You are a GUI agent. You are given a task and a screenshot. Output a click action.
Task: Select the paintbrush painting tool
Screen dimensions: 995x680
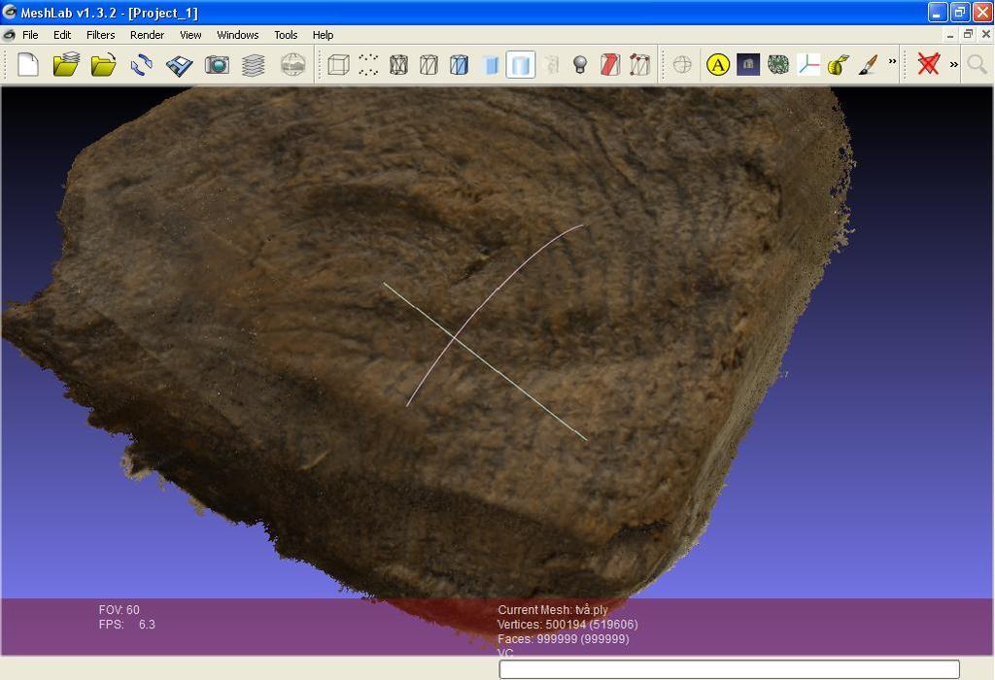point(868,65)
